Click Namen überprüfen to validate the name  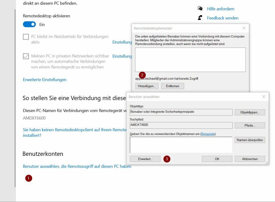[x=250, y=140]
